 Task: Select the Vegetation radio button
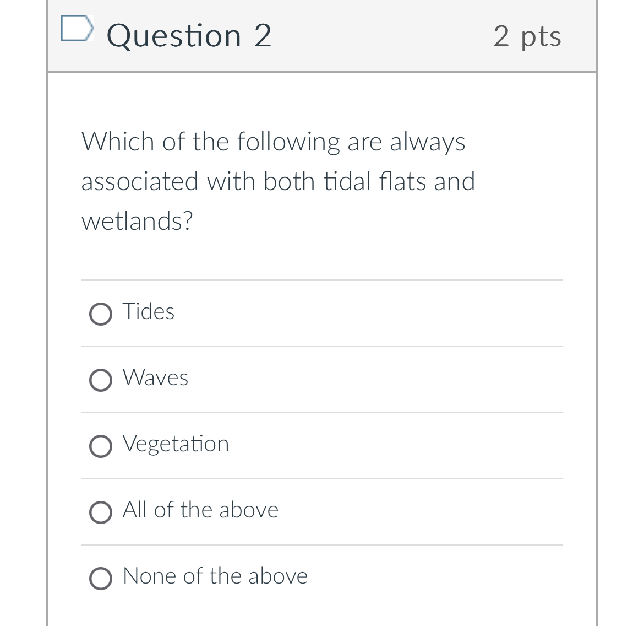coord(101,446)
